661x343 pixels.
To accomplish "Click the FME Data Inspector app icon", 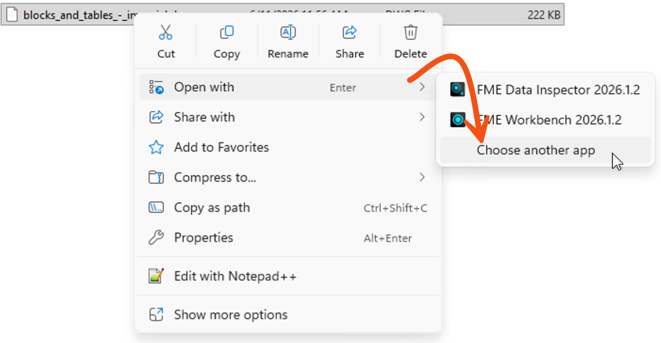I will click(x=458, y=90).
